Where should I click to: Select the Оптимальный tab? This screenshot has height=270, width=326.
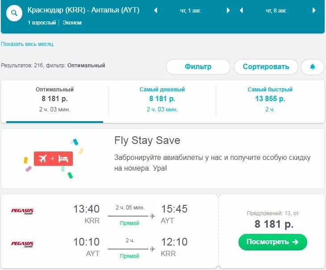[54, 99]
